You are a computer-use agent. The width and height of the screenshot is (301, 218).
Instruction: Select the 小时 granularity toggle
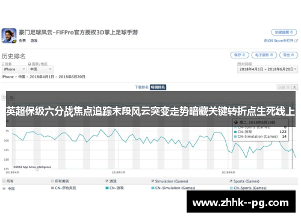point(284,87)
